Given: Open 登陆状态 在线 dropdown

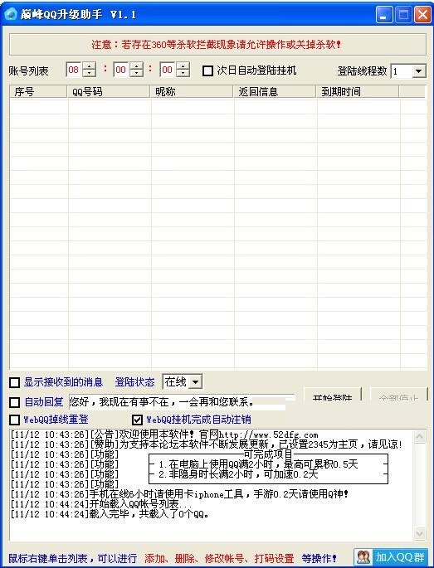Looking at the screenshot, I should pyautogui.click(x=195, y=381).
